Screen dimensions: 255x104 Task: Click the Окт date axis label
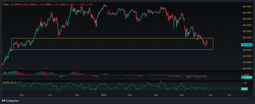[229, 95]
